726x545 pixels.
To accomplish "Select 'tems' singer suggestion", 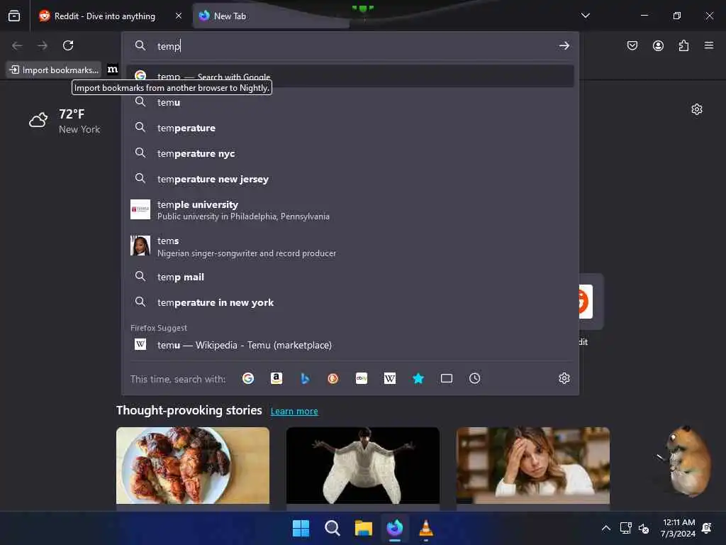I will pyautogui.click(x=350, y=246).
